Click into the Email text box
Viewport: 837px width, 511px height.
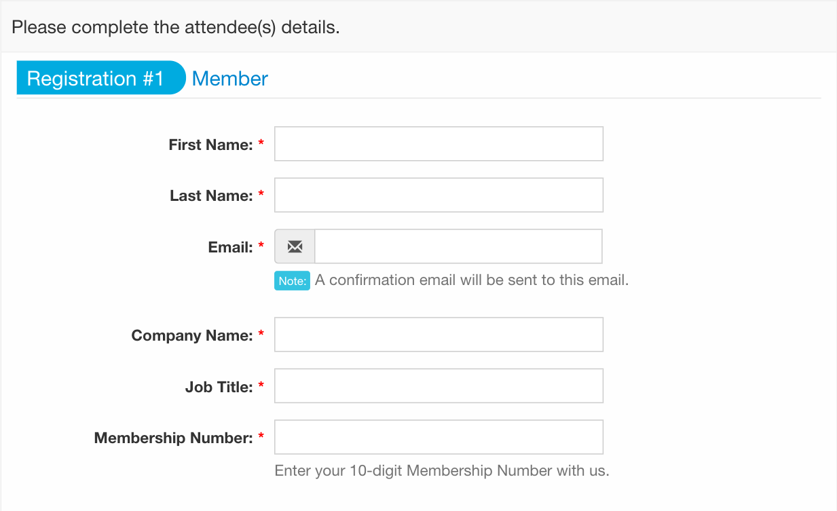pyautogui.click(x=458, y=246)
